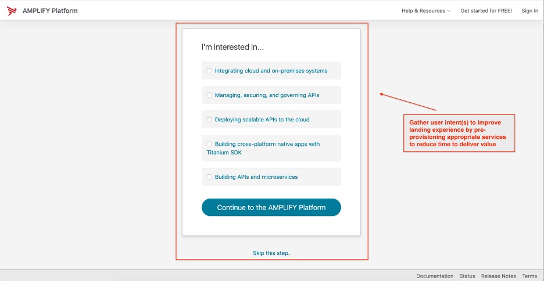Screen dimensions: 544x281
Task: Expand the Help & Resources menu
Action: click(426, 11)
